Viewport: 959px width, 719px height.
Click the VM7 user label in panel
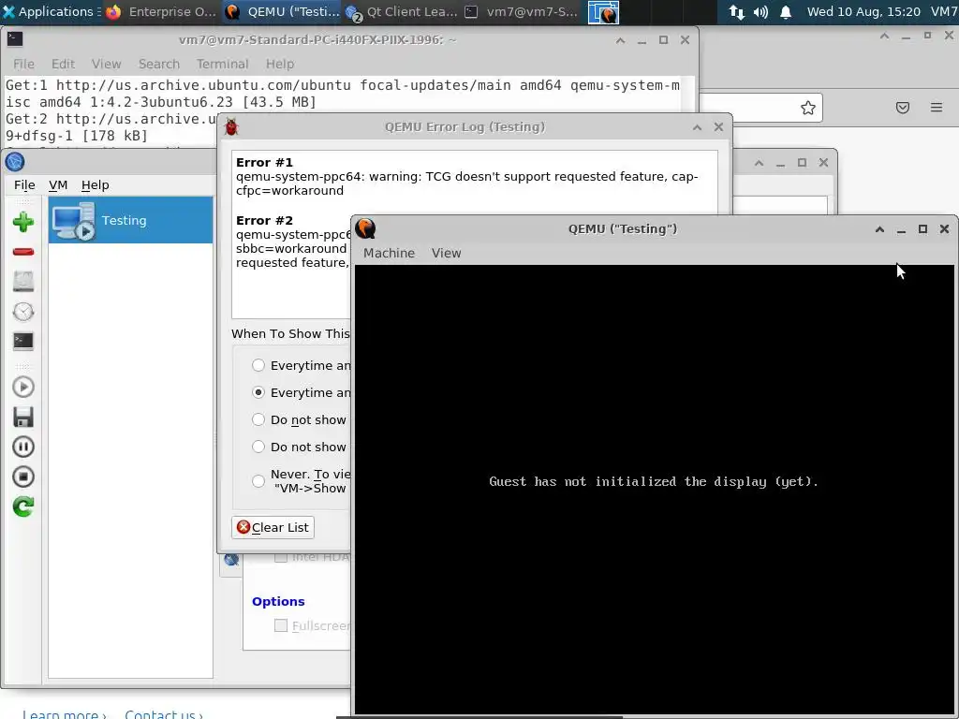click(944, 11)
